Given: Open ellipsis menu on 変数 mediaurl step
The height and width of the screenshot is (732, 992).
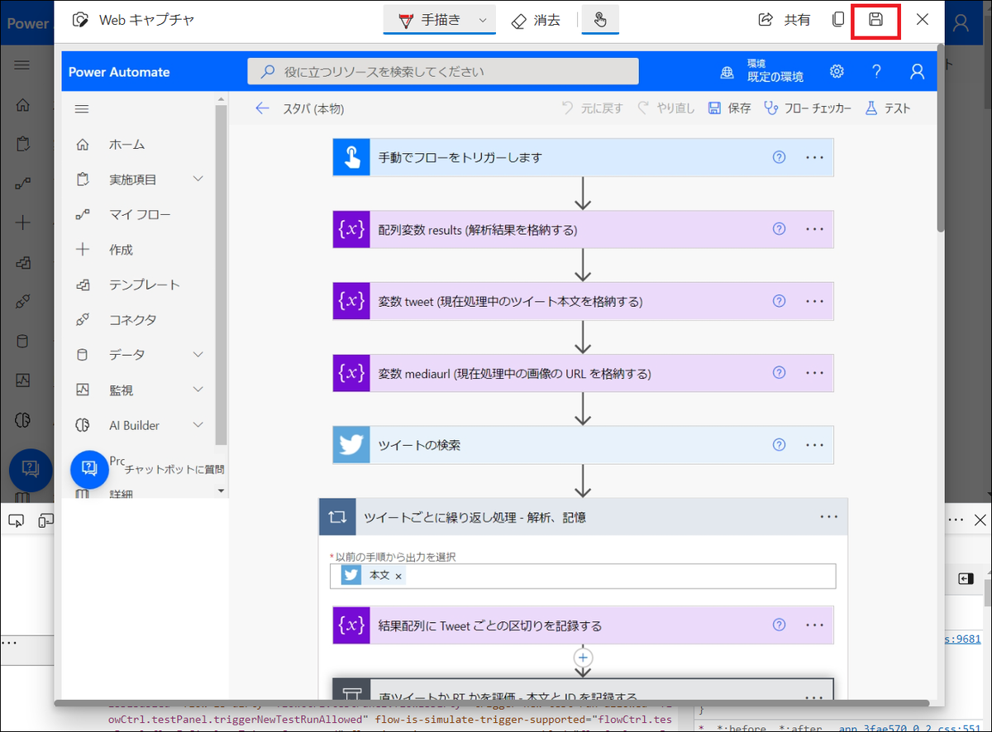Looking at the screenshot, I should (x=814, y=373).
